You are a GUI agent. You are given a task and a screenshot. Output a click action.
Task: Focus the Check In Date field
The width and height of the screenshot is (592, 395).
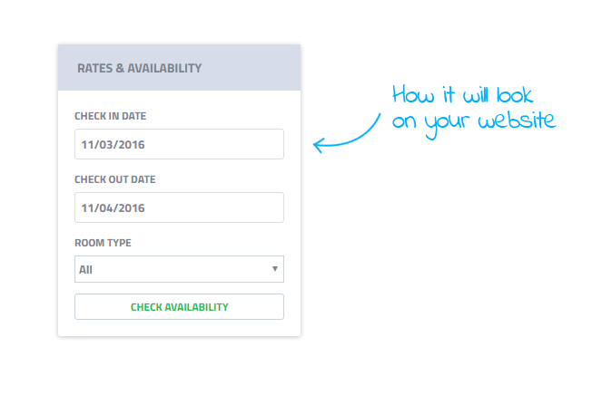180,144
